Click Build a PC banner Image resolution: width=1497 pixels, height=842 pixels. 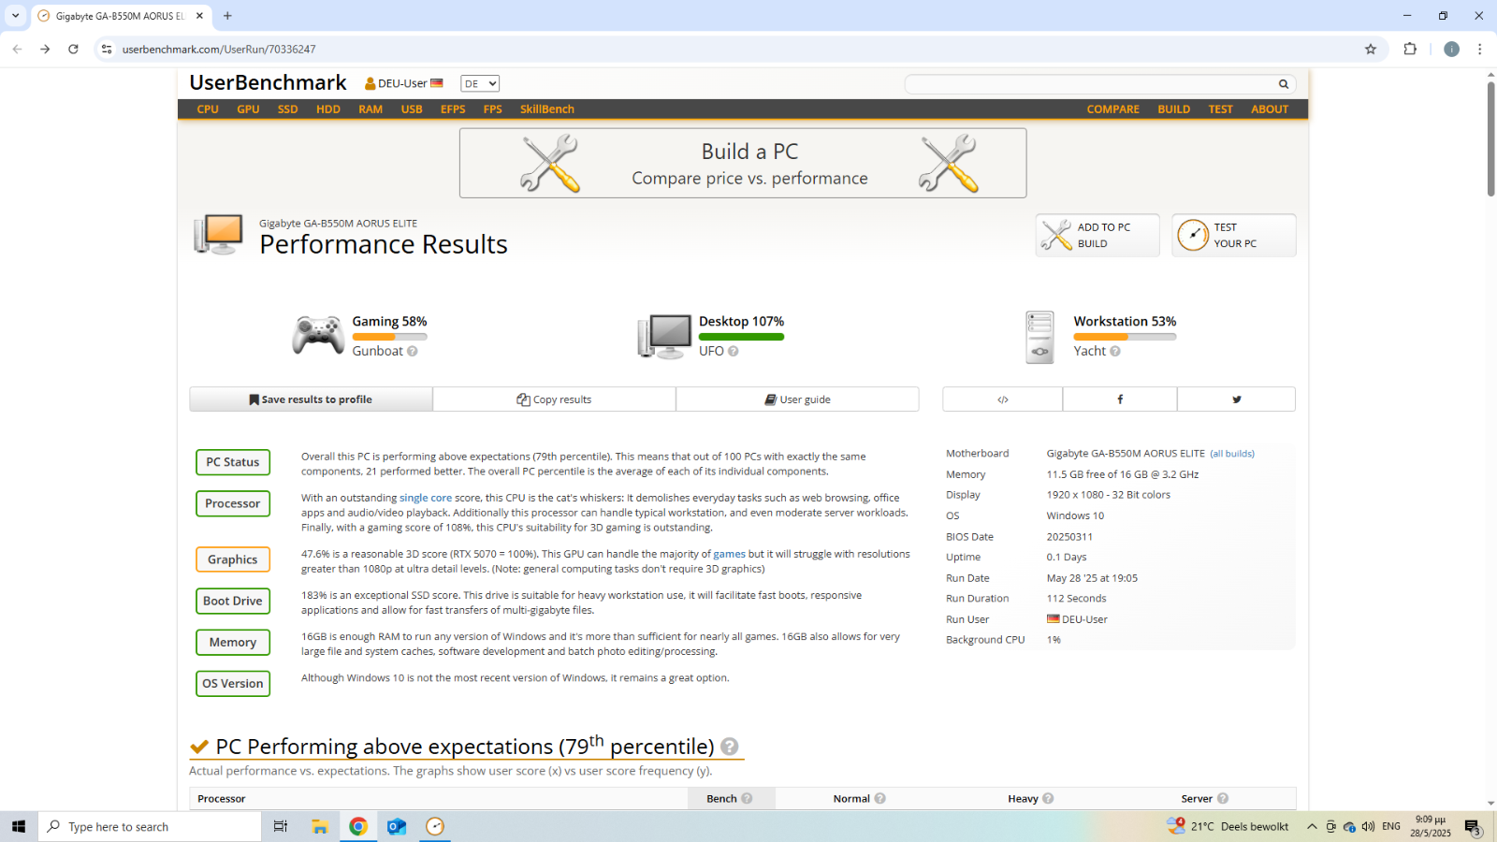click(743, 163)
